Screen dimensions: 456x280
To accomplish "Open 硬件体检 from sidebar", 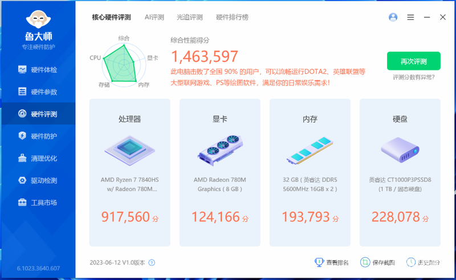I will click(x=38, y=69).
